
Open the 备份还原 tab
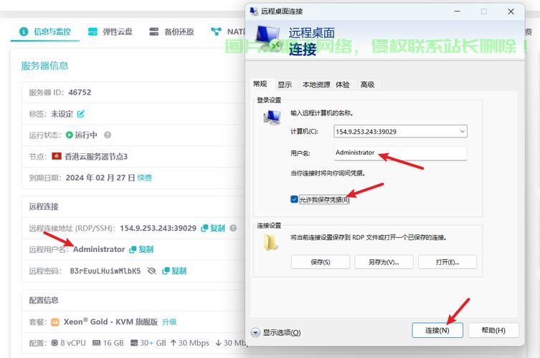[x=172, y=32]
